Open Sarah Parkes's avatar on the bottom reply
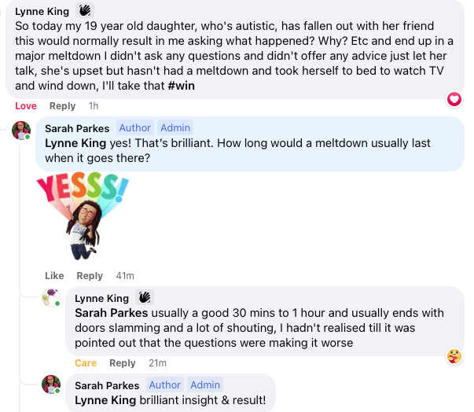The width and height of the screenshot is (474, 412). coord(52,385)
